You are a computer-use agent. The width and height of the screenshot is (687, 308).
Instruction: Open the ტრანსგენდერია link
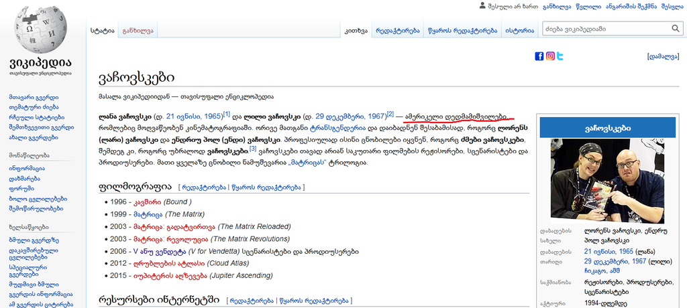(337, 129)
